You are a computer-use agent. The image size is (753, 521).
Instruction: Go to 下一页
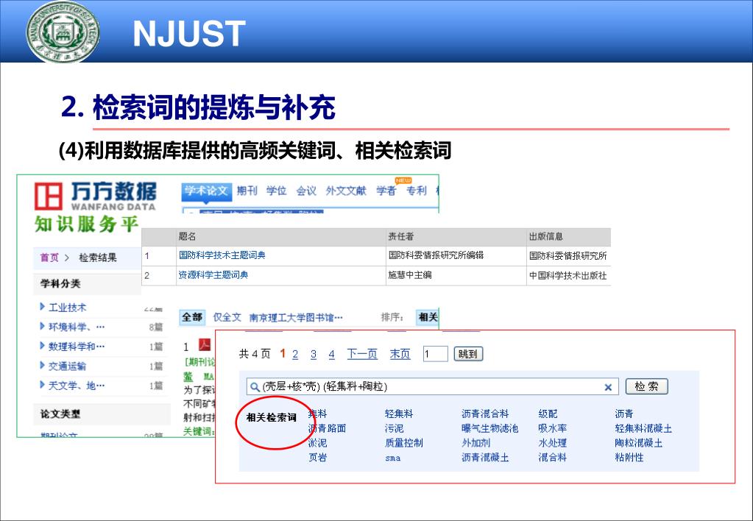362,355
